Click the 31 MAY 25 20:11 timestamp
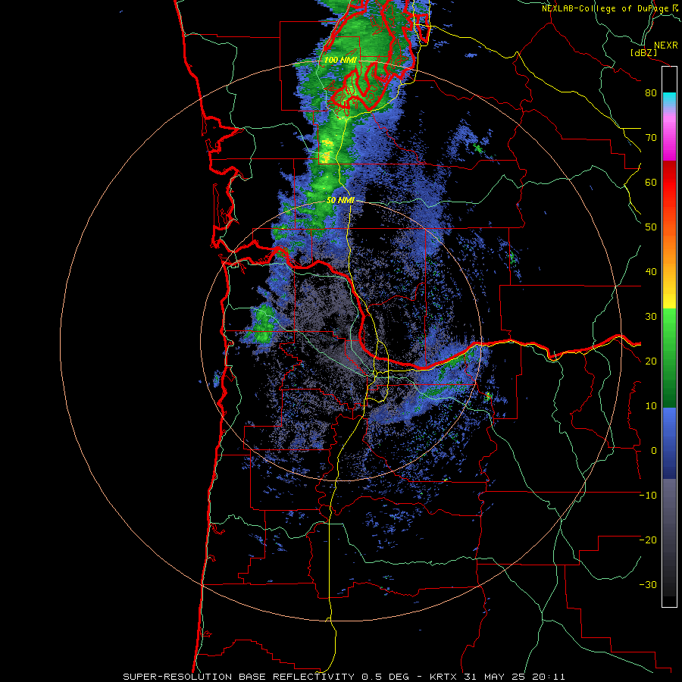Screen dimensions: 682x682 (515, 677)
